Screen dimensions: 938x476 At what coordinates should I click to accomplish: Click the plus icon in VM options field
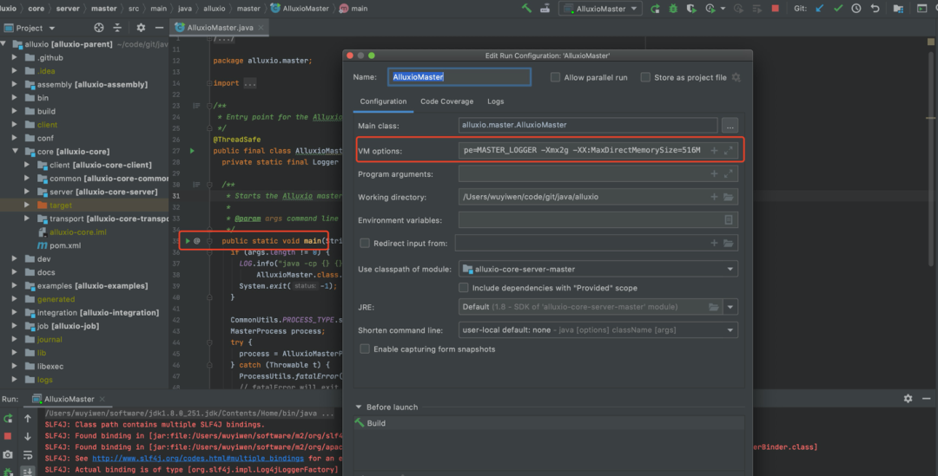tap(714, 151)
